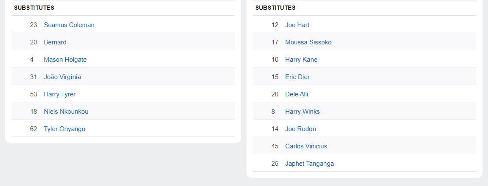The height and width of the screenshot is (186, 488).
Task: Click the right Substitutes heading
Action: click(x=275, y=8)
